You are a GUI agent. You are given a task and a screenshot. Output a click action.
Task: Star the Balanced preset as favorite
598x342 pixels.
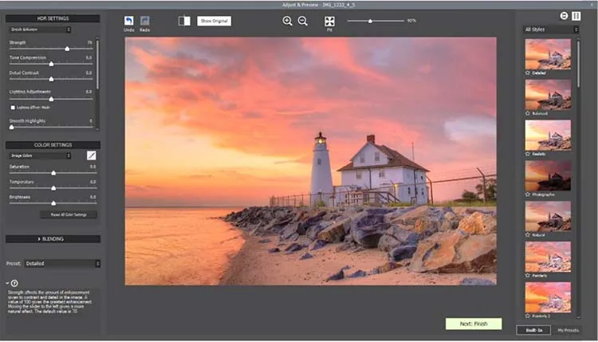tap(528, 113)
